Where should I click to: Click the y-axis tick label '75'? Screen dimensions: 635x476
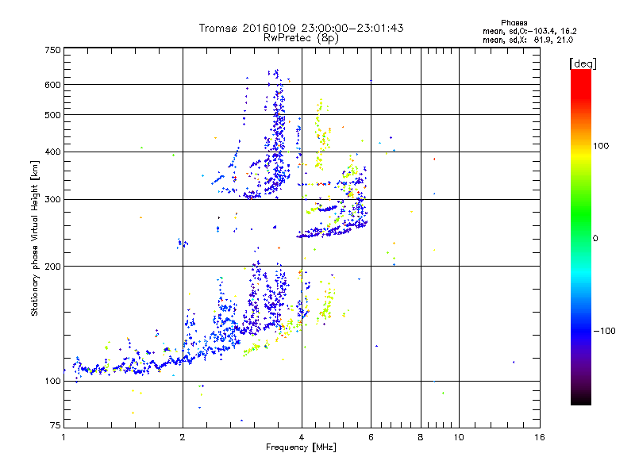tap(56, 425)
